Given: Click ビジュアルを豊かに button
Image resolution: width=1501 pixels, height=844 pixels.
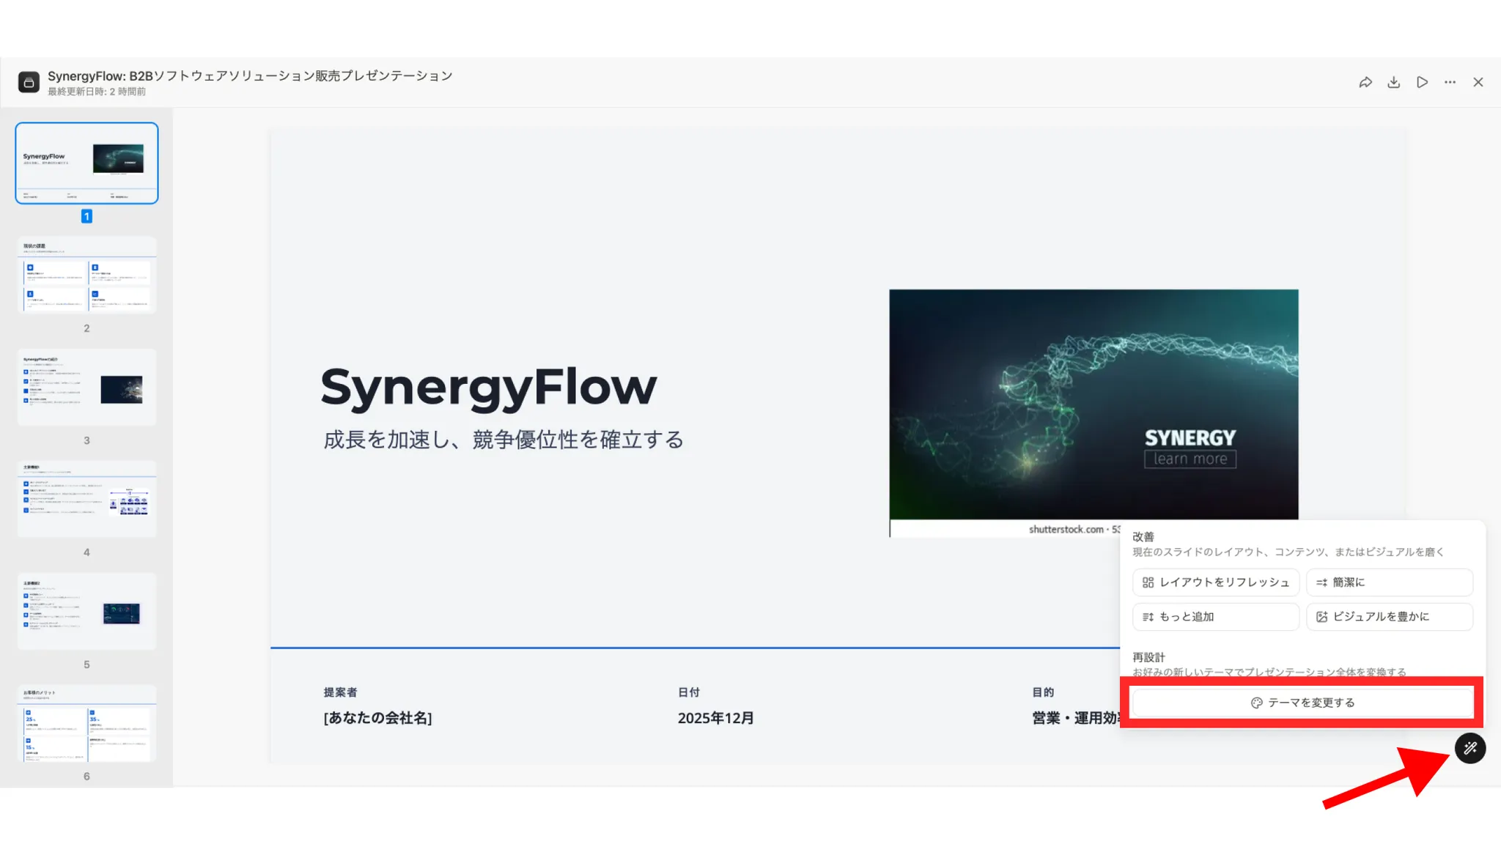Looking at the screenshot, I should click(1389, 616).
